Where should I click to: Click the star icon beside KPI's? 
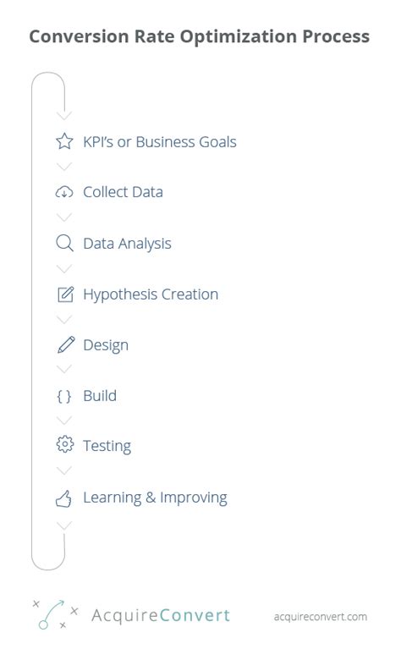coord(64,141)
